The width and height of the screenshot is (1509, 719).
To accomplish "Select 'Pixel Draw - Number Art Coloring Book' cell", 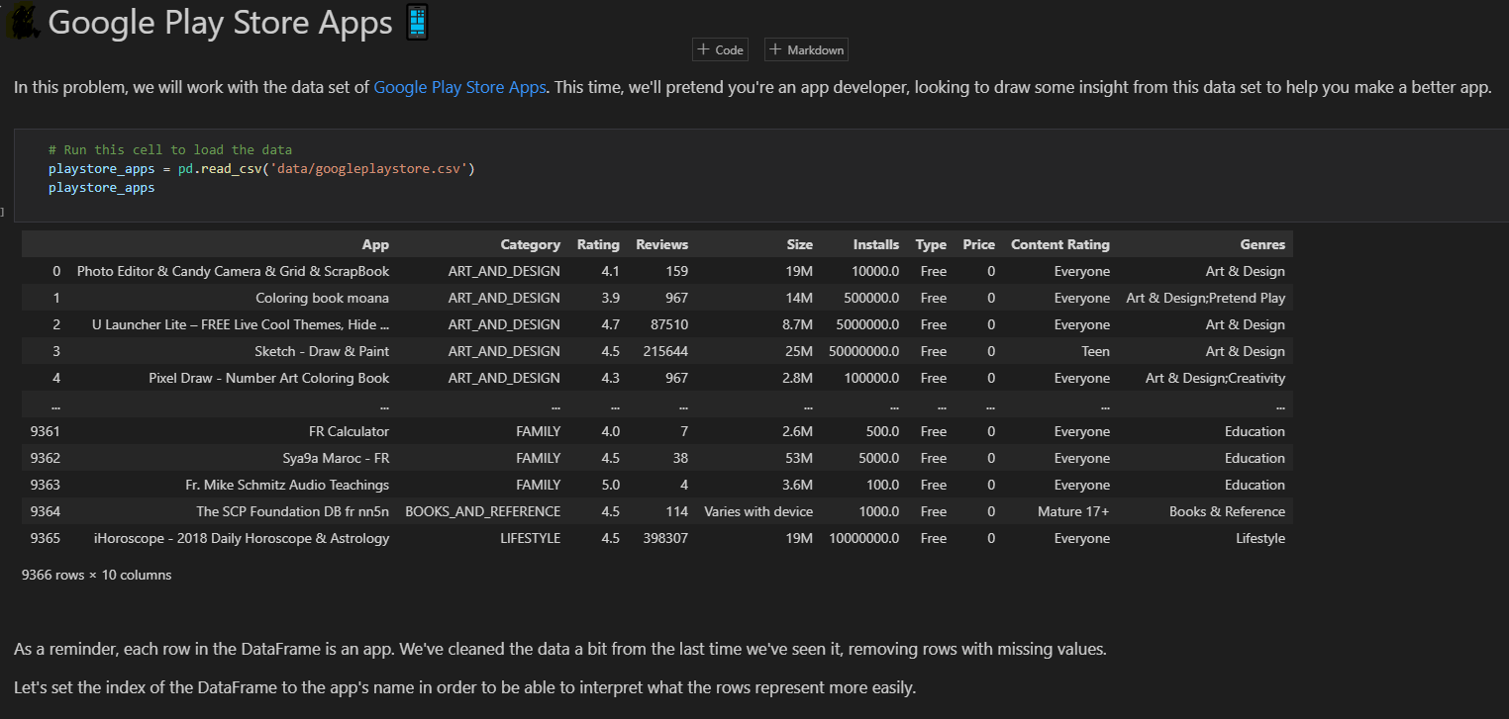I will click(x=269, y=378).
